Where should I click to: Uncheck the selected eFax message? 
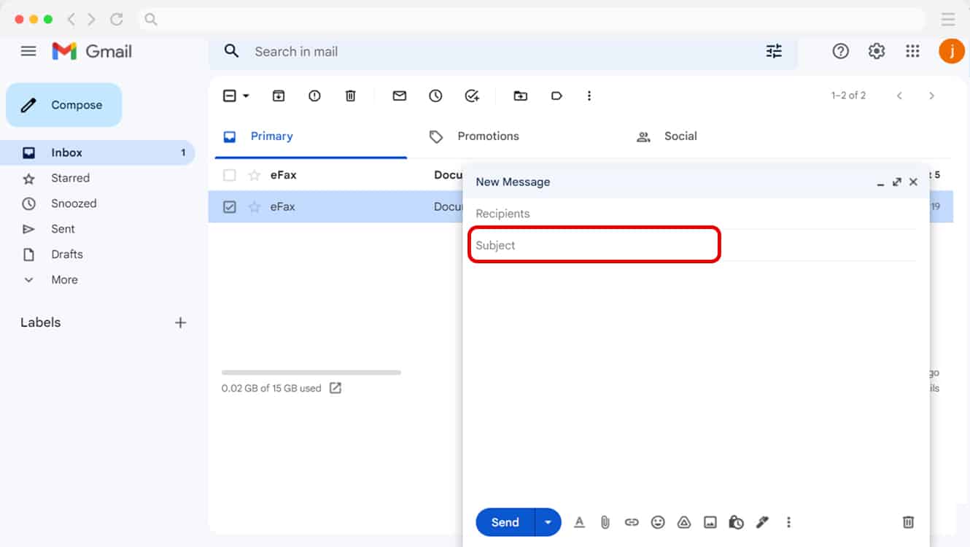pos(229,206)
